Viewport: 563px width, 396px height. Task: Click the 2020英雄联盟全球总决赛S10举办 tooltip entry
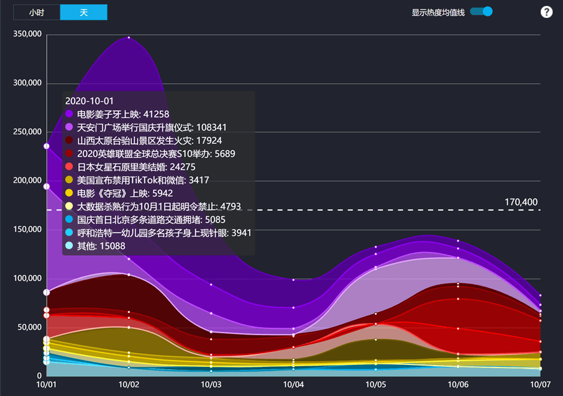pos(156,154)
